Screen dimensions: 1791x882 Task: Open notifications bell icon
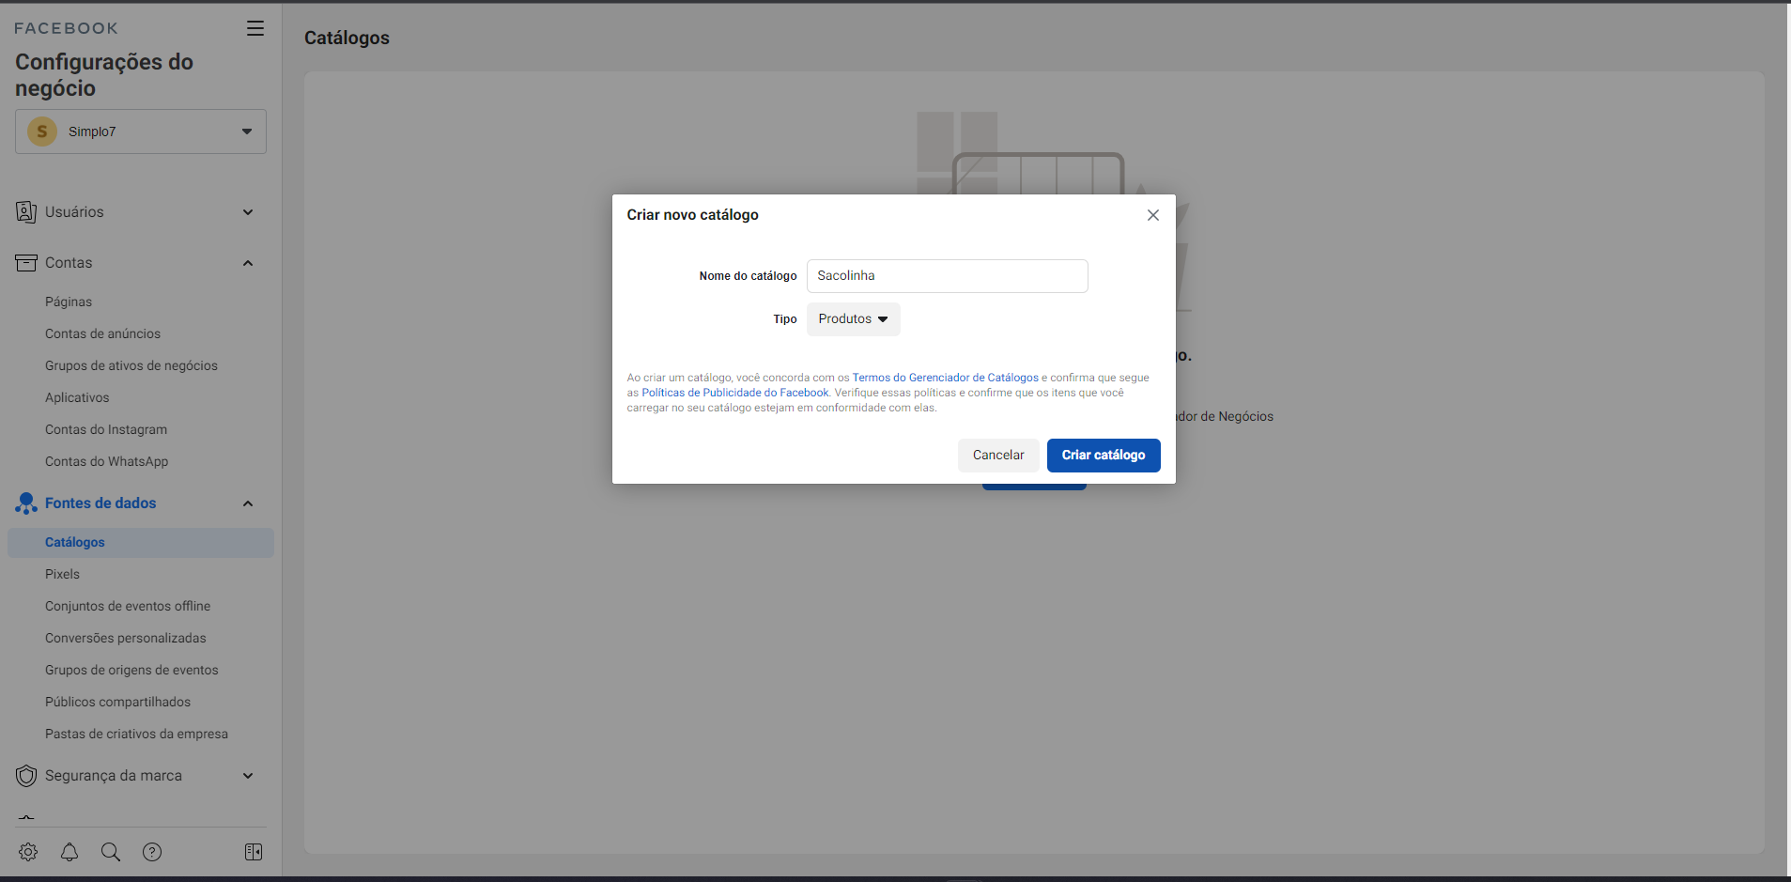(x=69, y=852)
